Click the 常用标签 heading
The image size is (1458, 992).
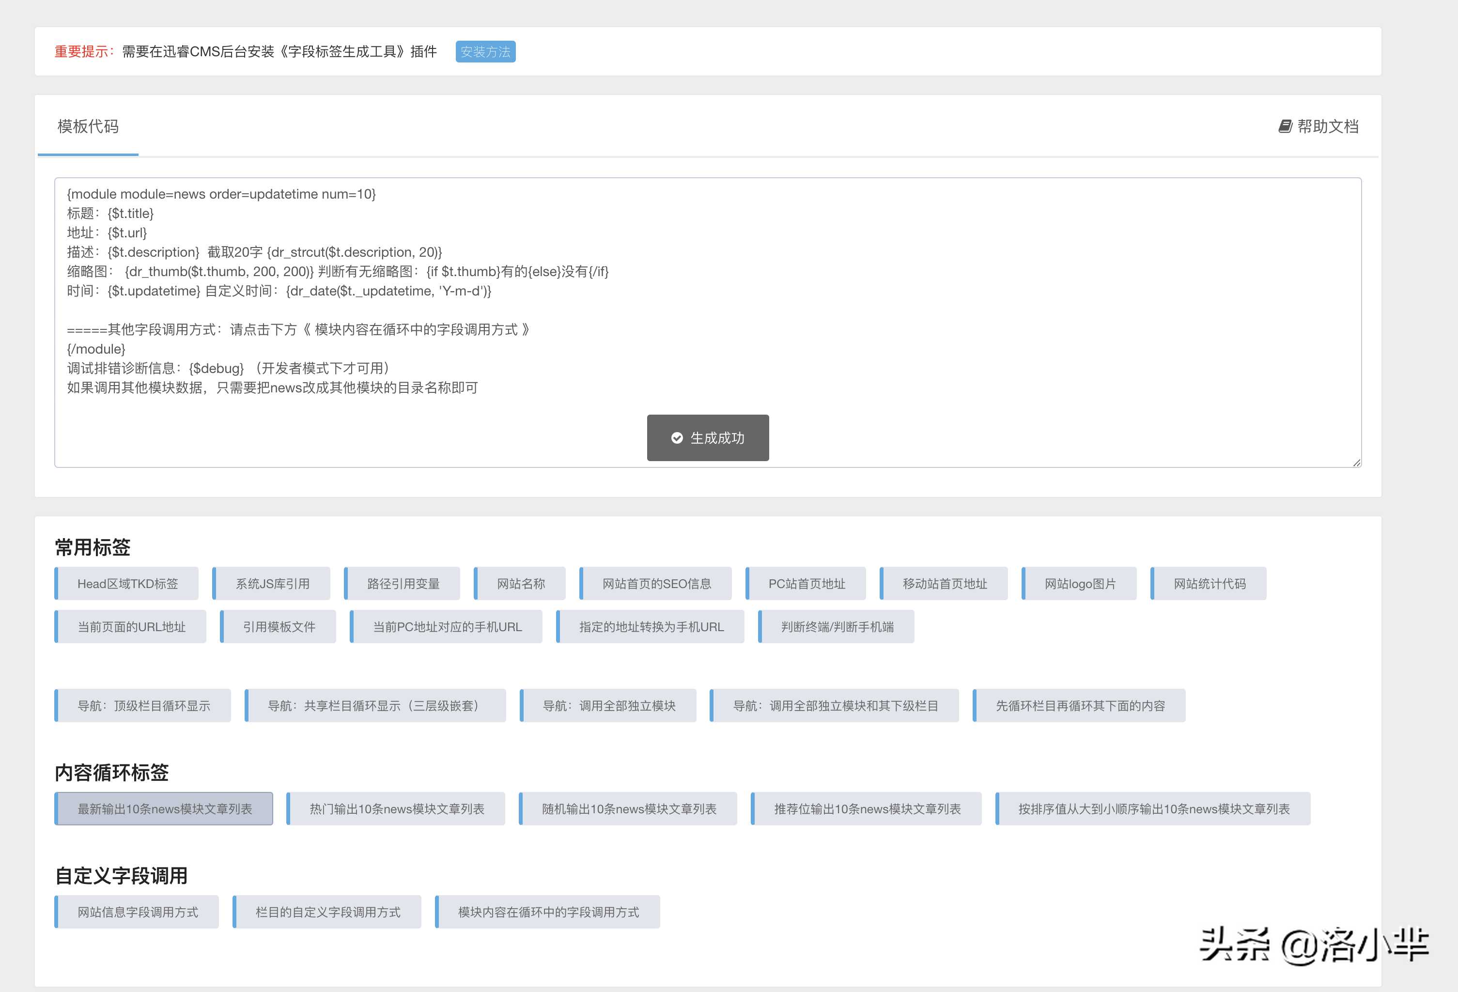[92, 547]
